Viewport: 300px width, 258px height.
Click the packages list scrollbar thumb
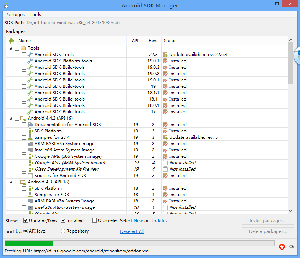(x=290, y=63)
